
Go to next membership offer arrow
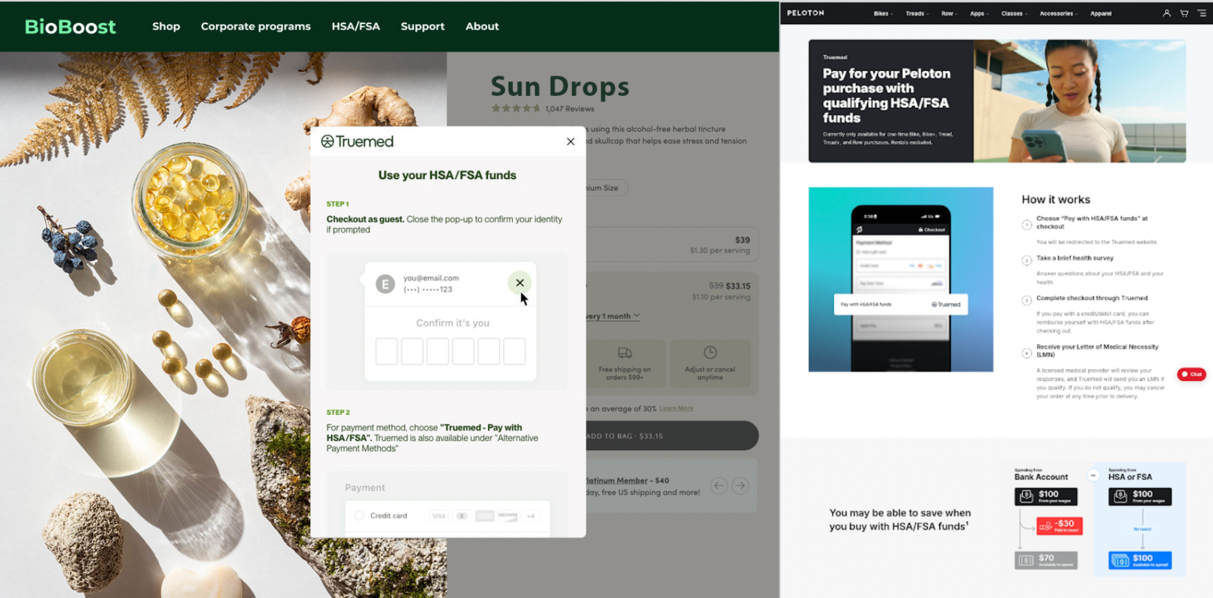coord(740,486)
